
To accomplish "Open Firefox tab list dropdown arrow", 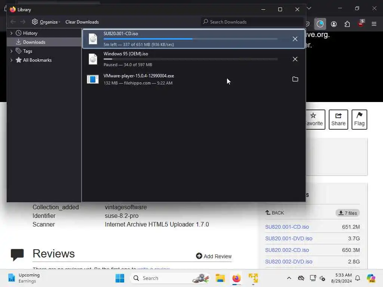I will (309, 8).
